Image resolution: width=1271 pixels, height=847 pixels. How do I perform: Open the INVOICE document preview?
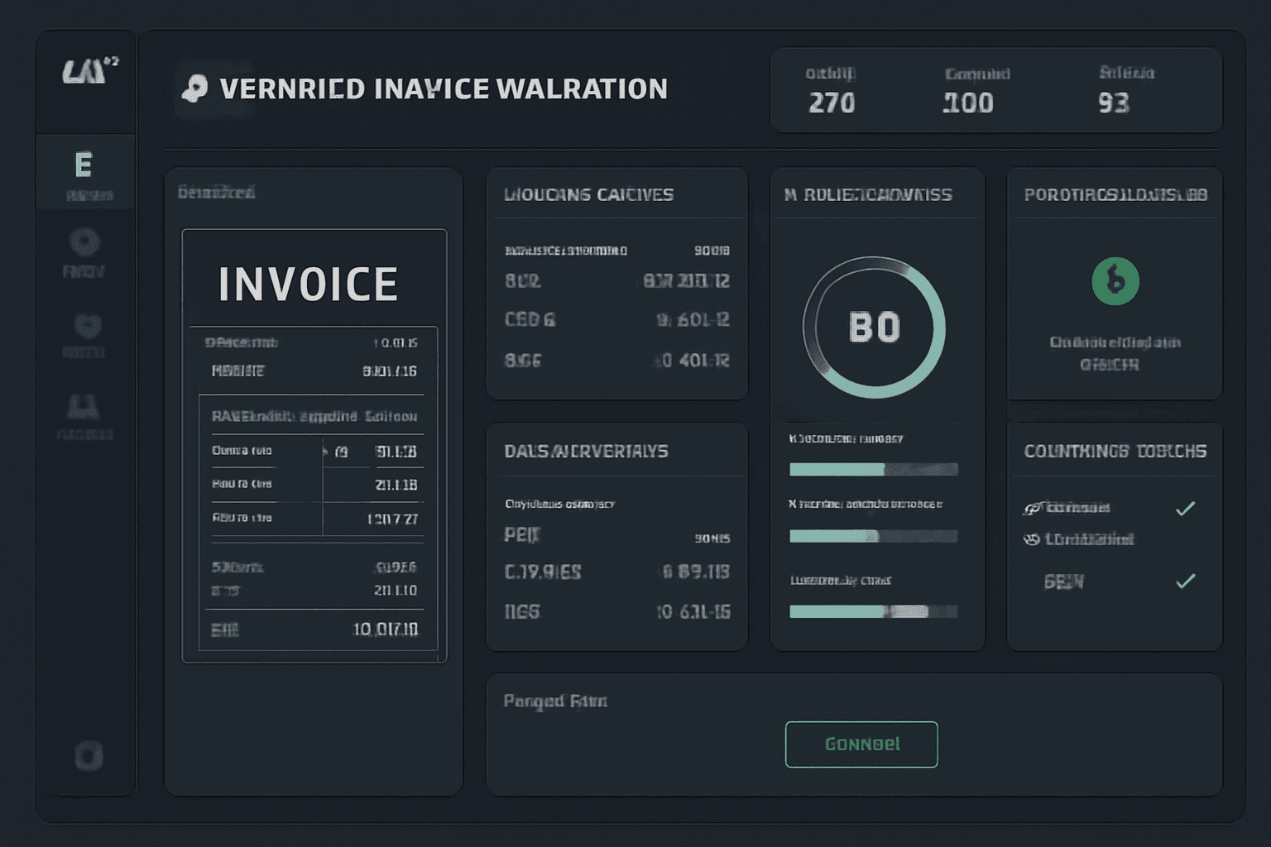click(314, 446)
